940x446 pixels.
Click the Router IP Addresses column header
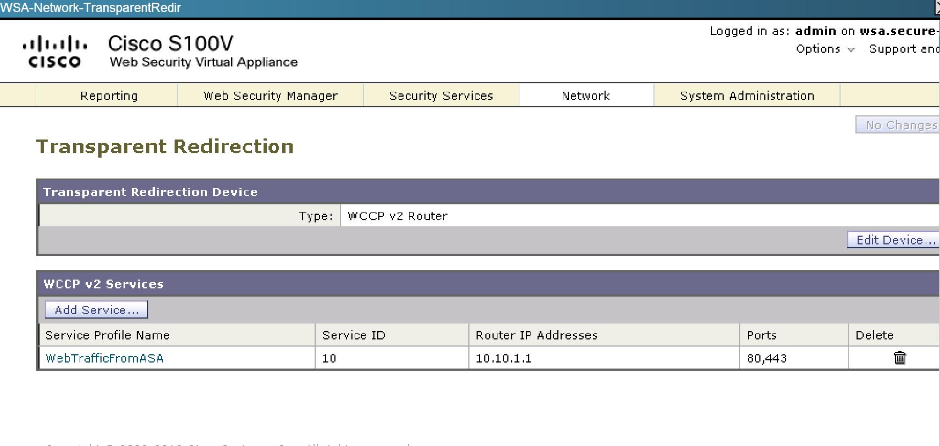(x=536, y=335)
